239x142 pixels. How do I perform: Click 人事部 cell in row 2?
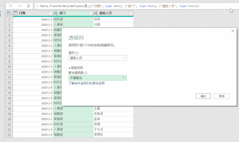tap(73, 25)
